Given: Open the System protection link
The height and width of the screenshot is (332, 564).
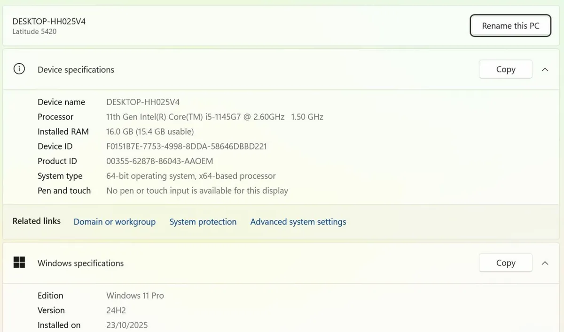Looking at the screenshot, I should (x=203, y=222).
